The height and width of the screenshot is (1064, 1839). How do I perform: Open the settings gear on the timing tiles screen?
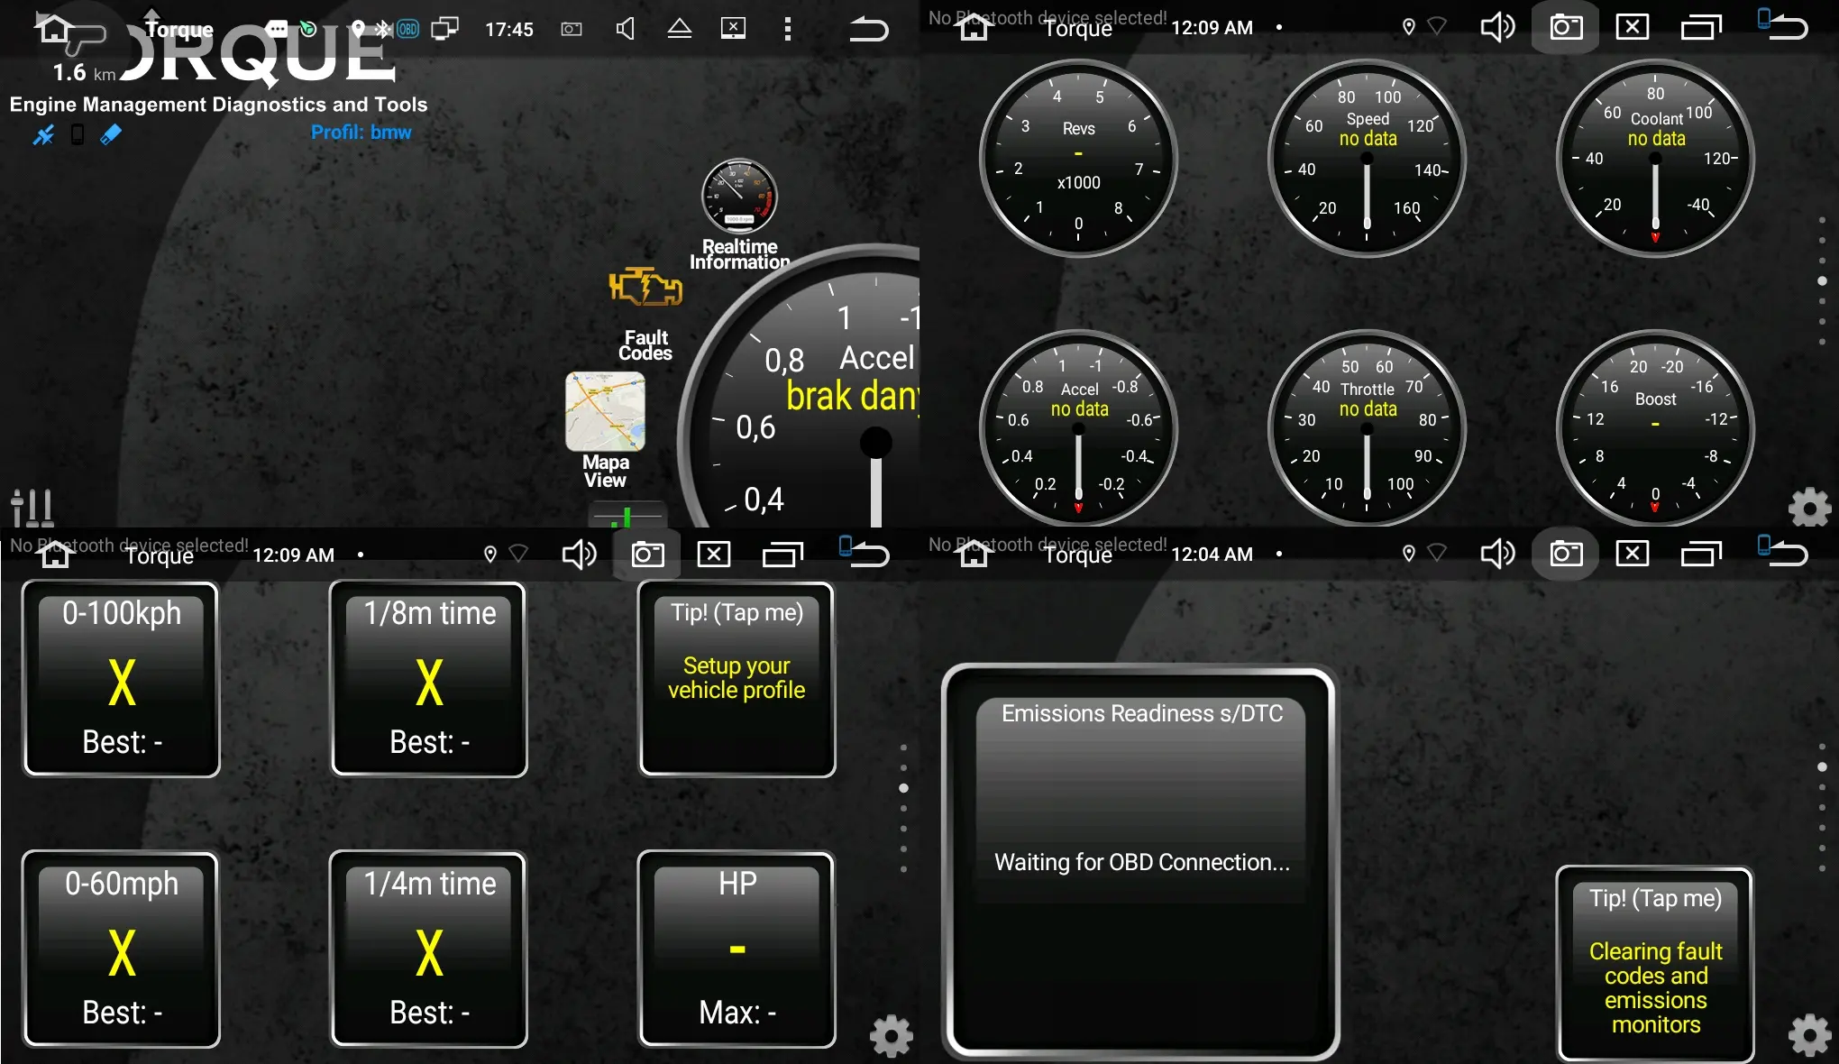click(x=891, y=1036)
